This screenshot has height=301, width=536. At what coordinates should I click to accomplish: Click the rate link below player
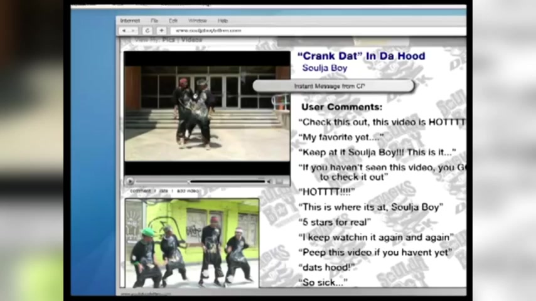click(164, 191)
